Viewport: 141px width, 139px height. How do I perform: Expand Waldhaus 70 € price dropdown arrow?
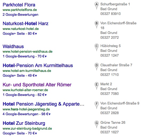pos(46,57)
